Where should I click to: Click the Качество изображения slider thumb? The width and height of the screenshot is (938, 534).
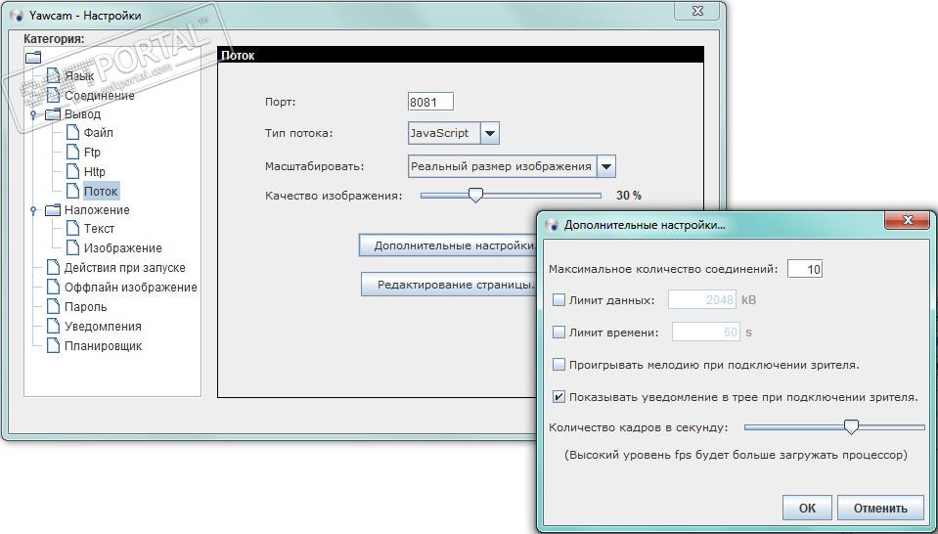click(475, 195)
